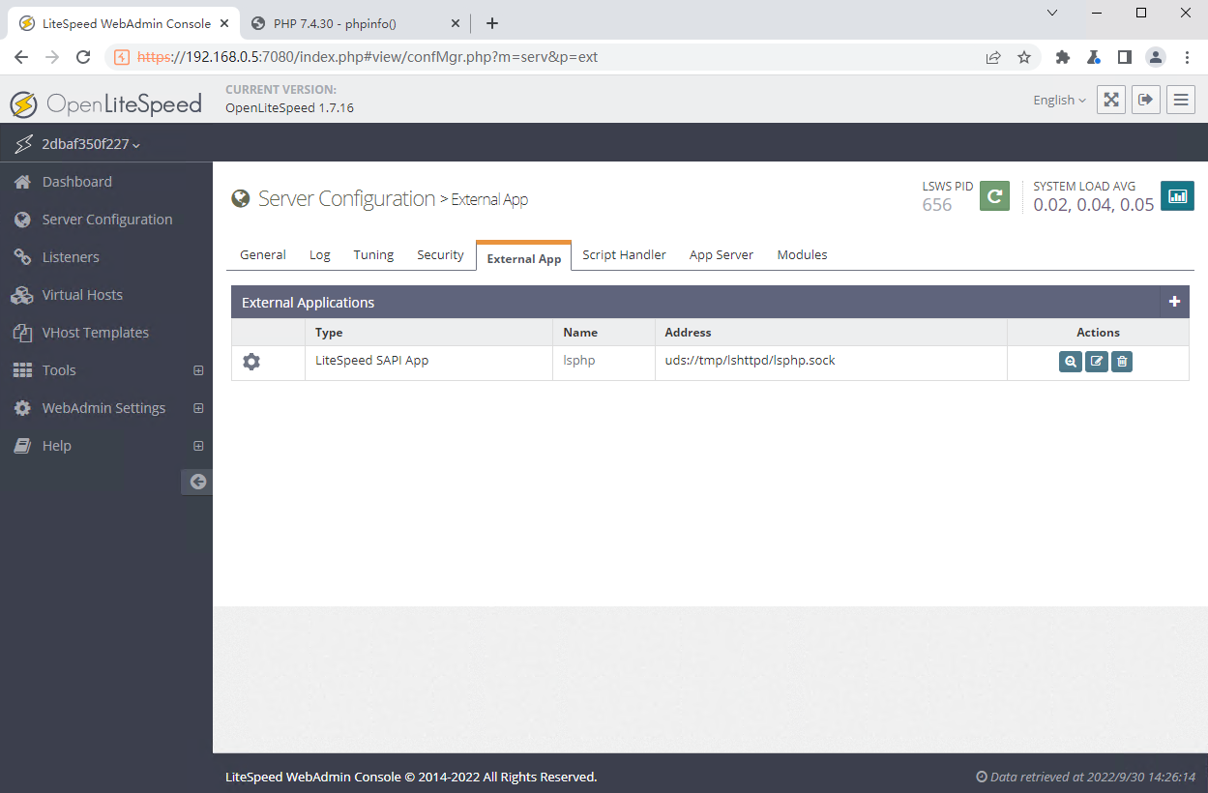View details of lsphp with magnifier icon
Viewport: 1208px width, 793px height.
click(1071, 362)
